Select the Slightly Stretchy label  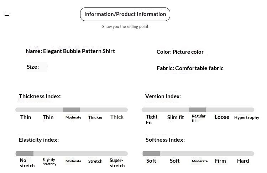[x=49, y=162]
